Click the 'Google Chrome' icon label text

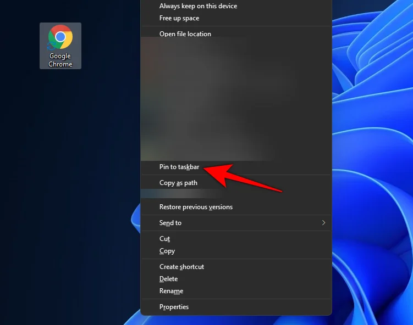[x=60, y=60]
